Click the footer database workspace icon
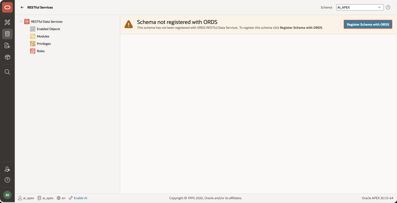 (39, 198)
